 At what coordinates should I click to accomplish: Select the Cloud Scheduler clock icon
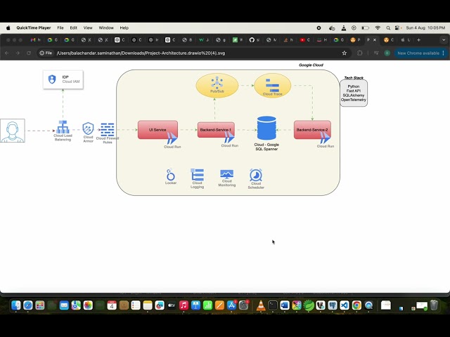click(x=256, y=175)
